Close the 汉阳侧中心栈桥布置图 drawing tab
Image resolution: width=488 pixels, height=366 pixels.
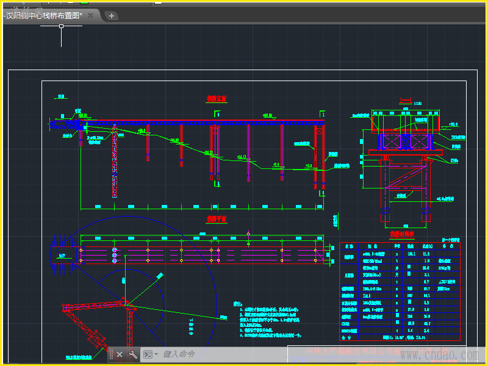[x=90, y=15]
